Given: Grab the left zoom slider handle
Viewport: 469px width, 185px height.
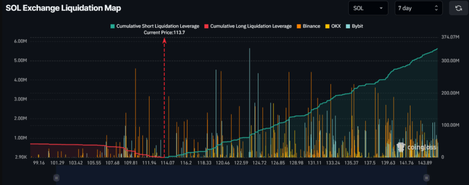Looking at the screenshot, I should (56, 178).
